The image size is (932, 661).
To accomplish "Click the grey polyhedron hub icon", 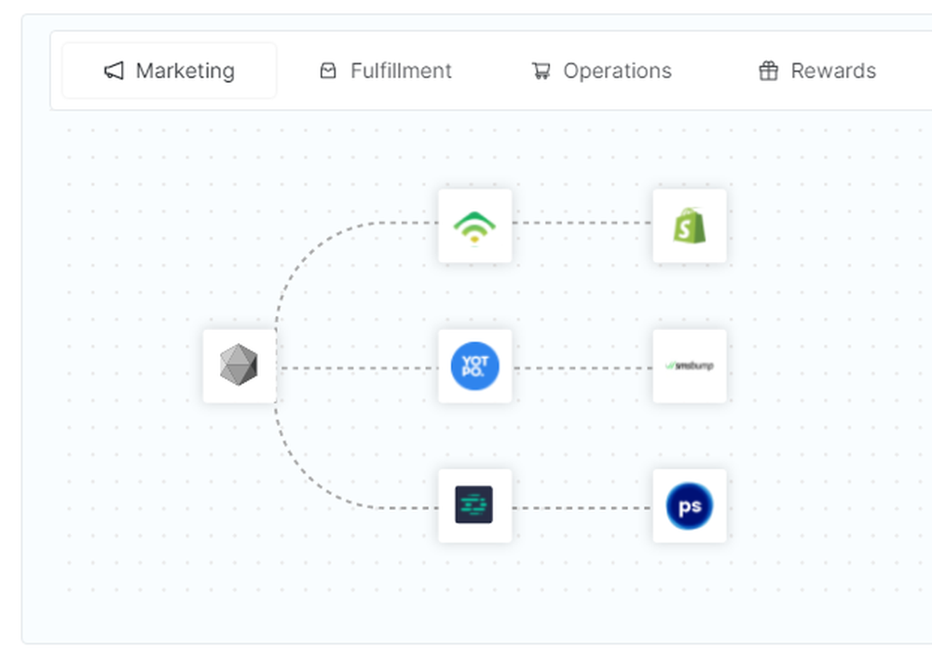I will point(239,366).
